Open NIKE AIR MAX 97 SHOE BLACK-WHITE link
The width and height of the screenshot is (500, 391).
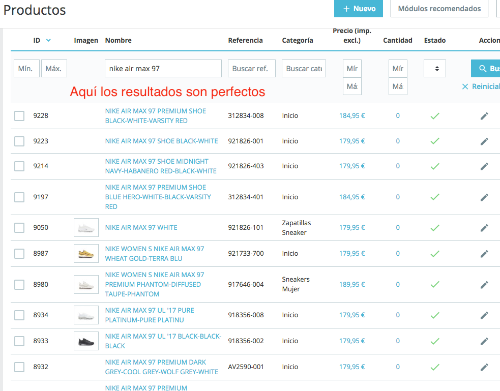pos(162,141)
